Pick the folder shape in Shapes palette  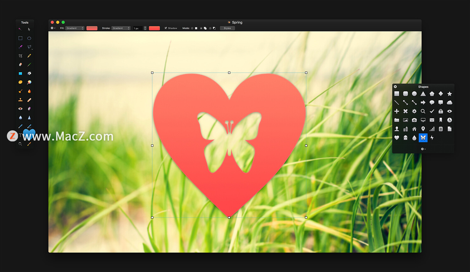pos(397,120)
